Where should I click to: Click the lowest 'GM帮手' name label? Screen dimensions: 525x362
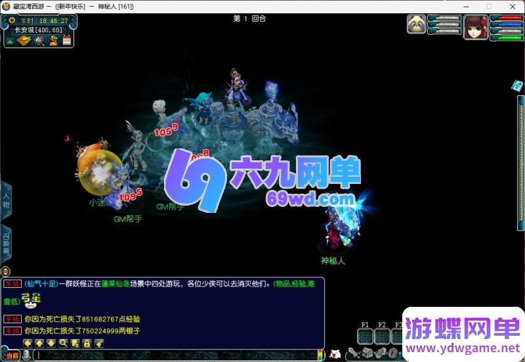(x=128, y=219)
